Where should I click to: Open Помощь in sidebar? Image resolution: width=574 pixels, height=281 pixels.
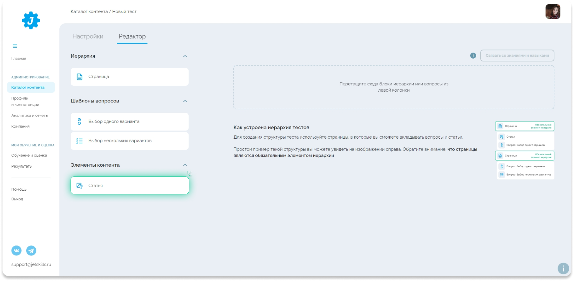point(19,189)
